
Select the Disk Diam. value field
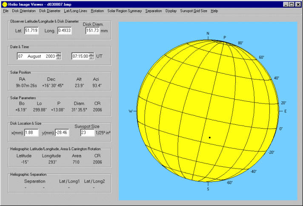92,31
